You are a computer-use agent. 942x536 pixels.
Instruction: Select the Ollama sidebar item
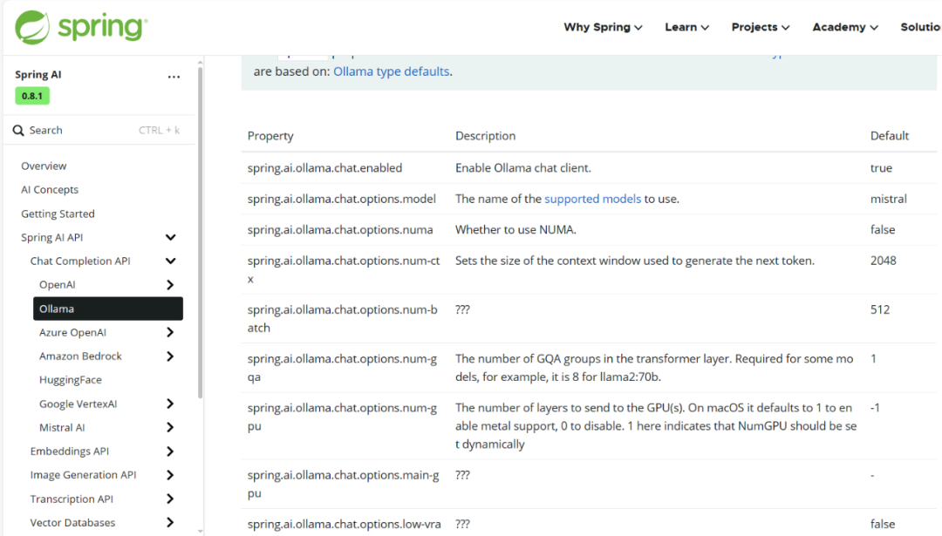[x=108, y=309]
